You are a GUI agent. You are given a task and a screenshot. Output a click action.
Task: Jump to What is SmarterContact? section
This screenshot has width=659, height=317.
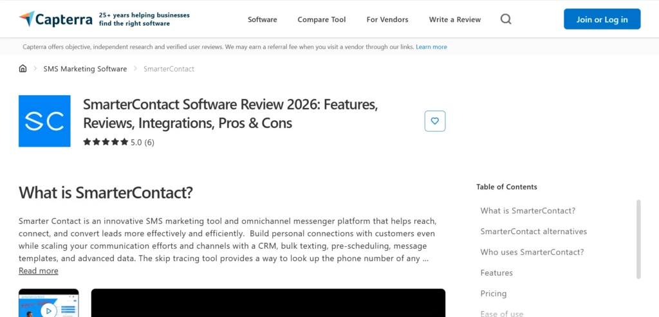528,210
